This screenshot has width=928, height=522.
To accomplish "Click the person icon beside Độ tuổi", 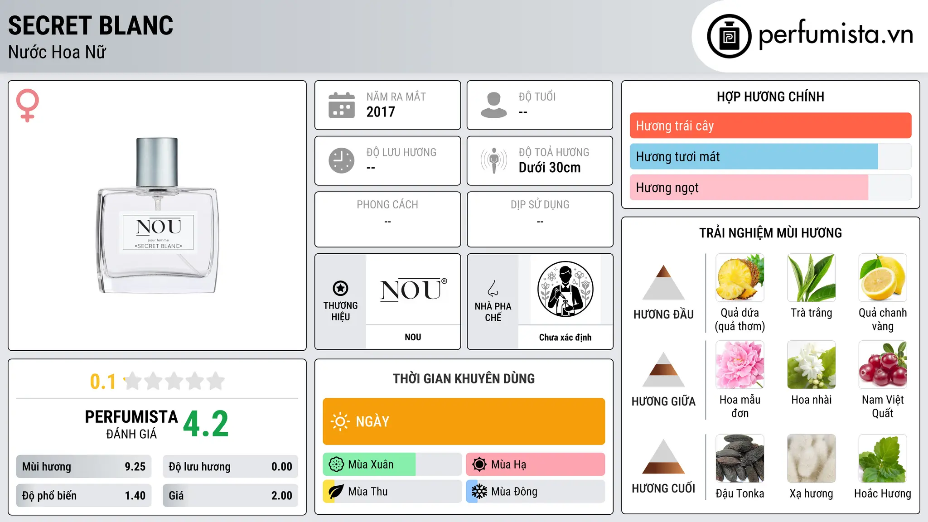I will coord(494,105).
